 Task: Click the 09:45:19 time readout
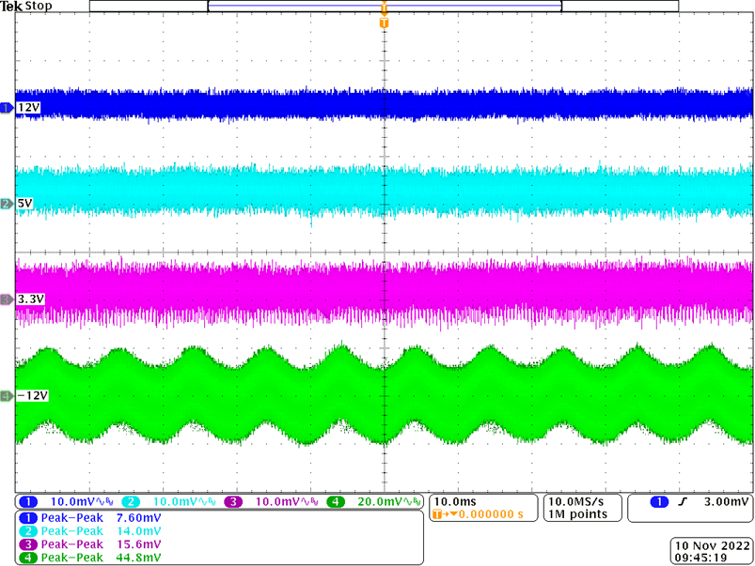pyautogui.click(x=700, y=558)
